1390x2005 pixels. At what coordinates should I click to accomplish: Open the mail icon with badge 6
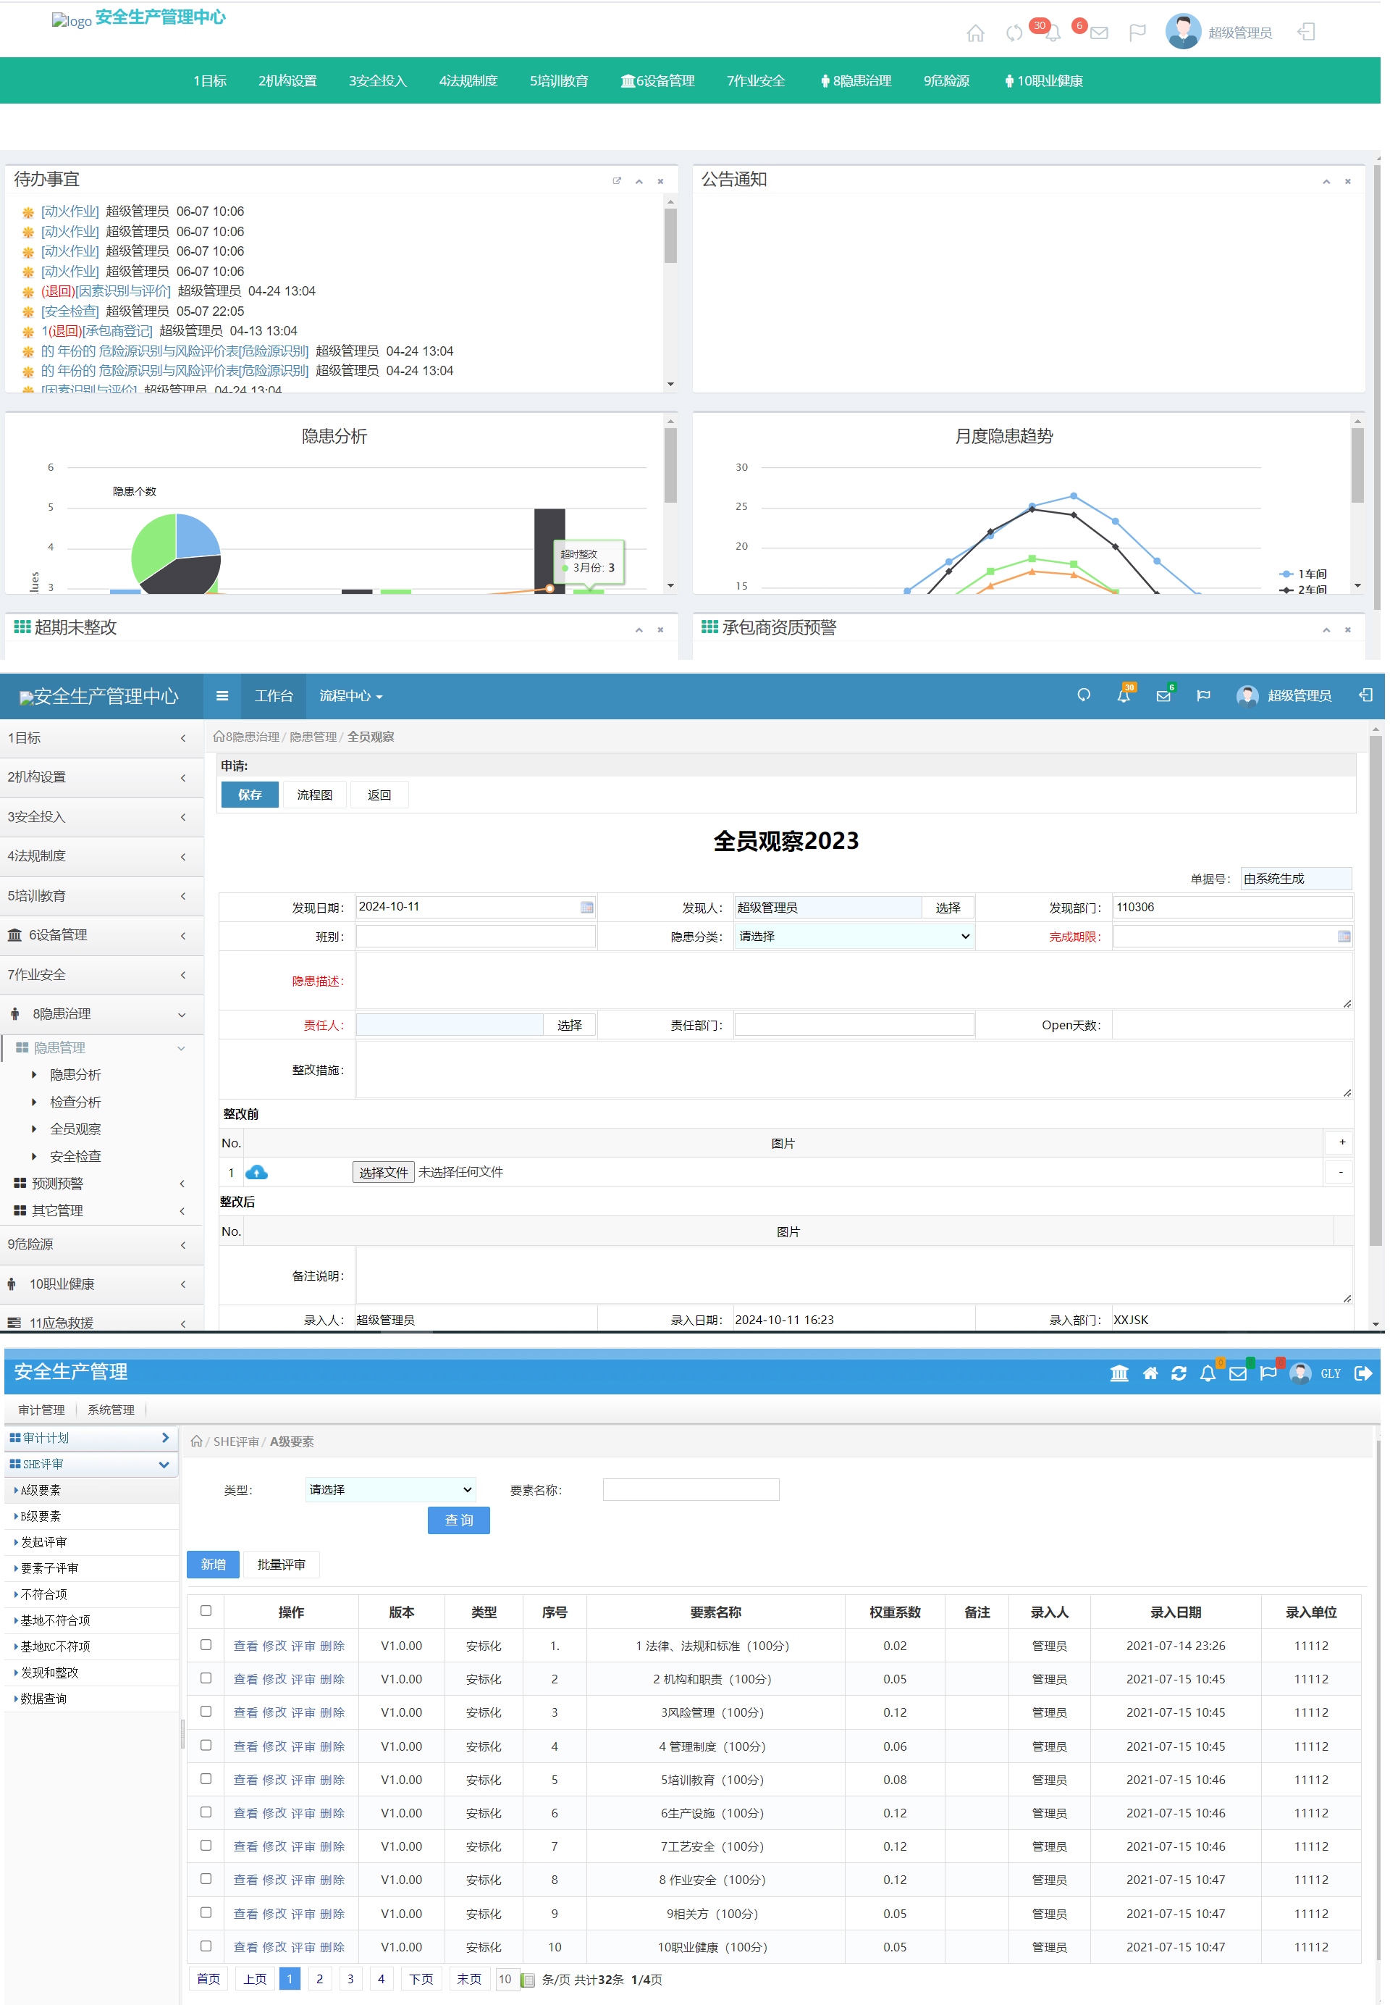pos(1098,33)
